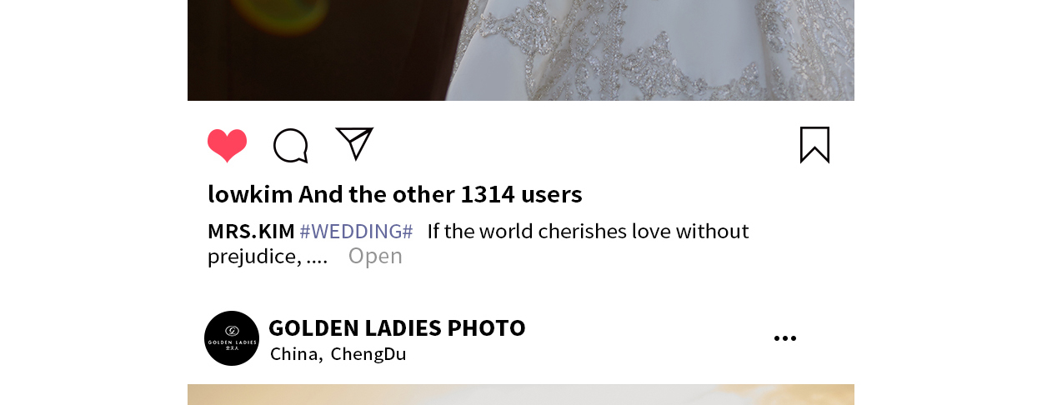The image size is (1042, 405).
Task: Open comments via the speech bubble icon
Action: click(291, 146)
